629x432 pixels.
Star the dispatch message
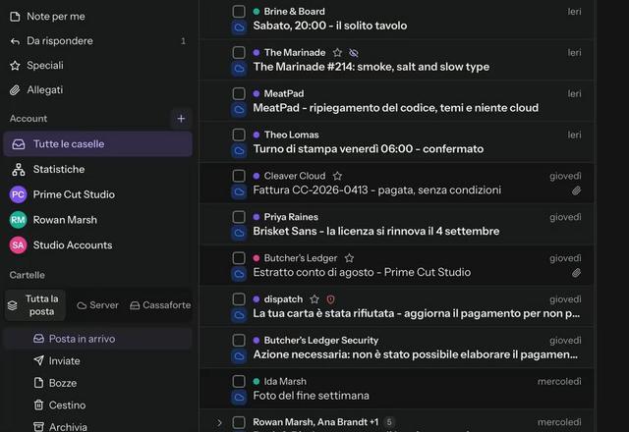(314, 298)
